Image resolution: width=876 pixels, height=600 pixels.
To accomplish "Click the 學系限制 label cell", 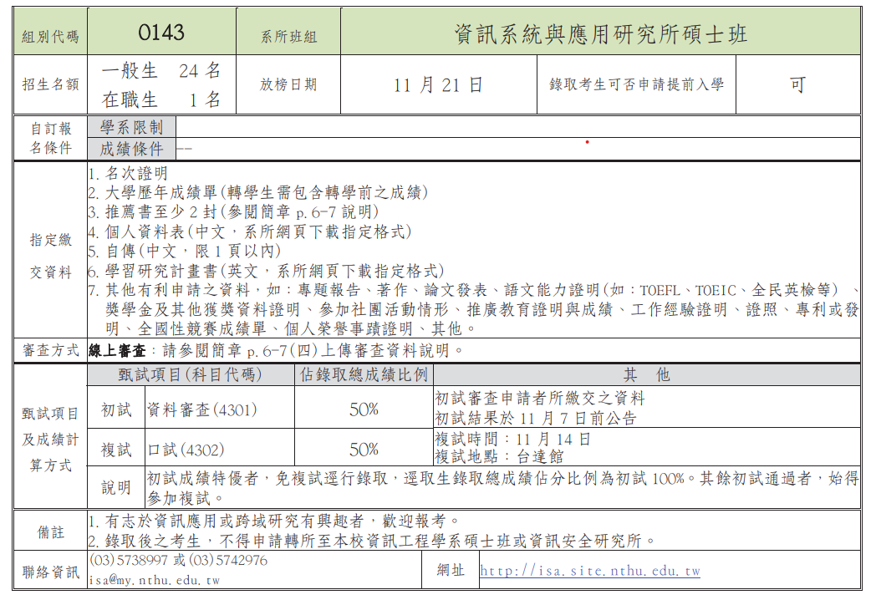I will (131, 127).
